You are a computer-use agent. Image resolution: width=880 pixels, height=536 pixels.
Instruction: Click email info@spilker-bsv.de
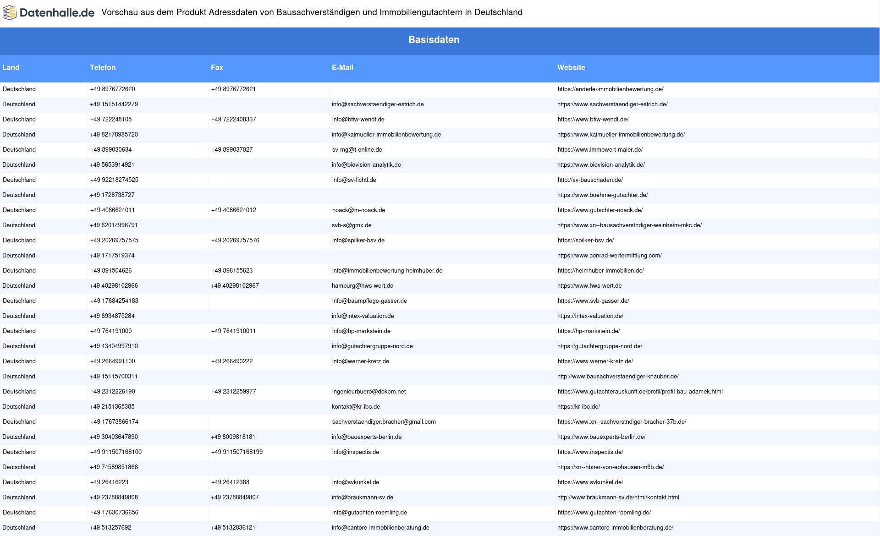[358, 241]
